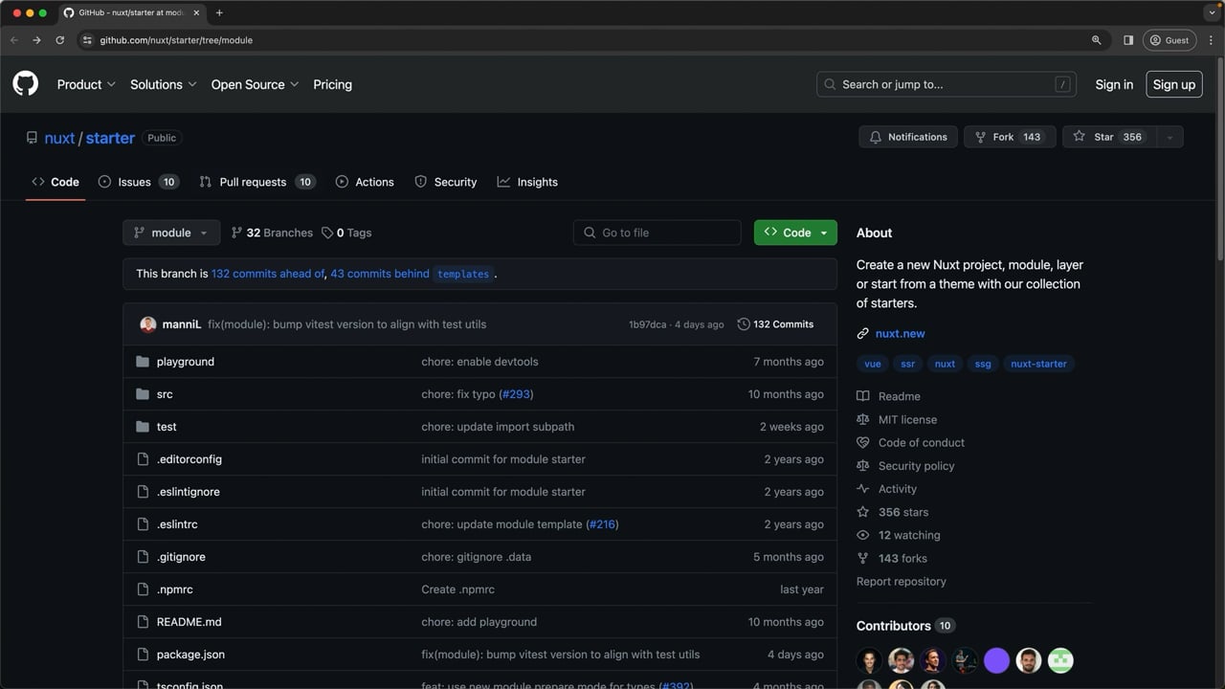The image size is (1225, 689).
Task: Click the Report repository link
Action: 902,582
